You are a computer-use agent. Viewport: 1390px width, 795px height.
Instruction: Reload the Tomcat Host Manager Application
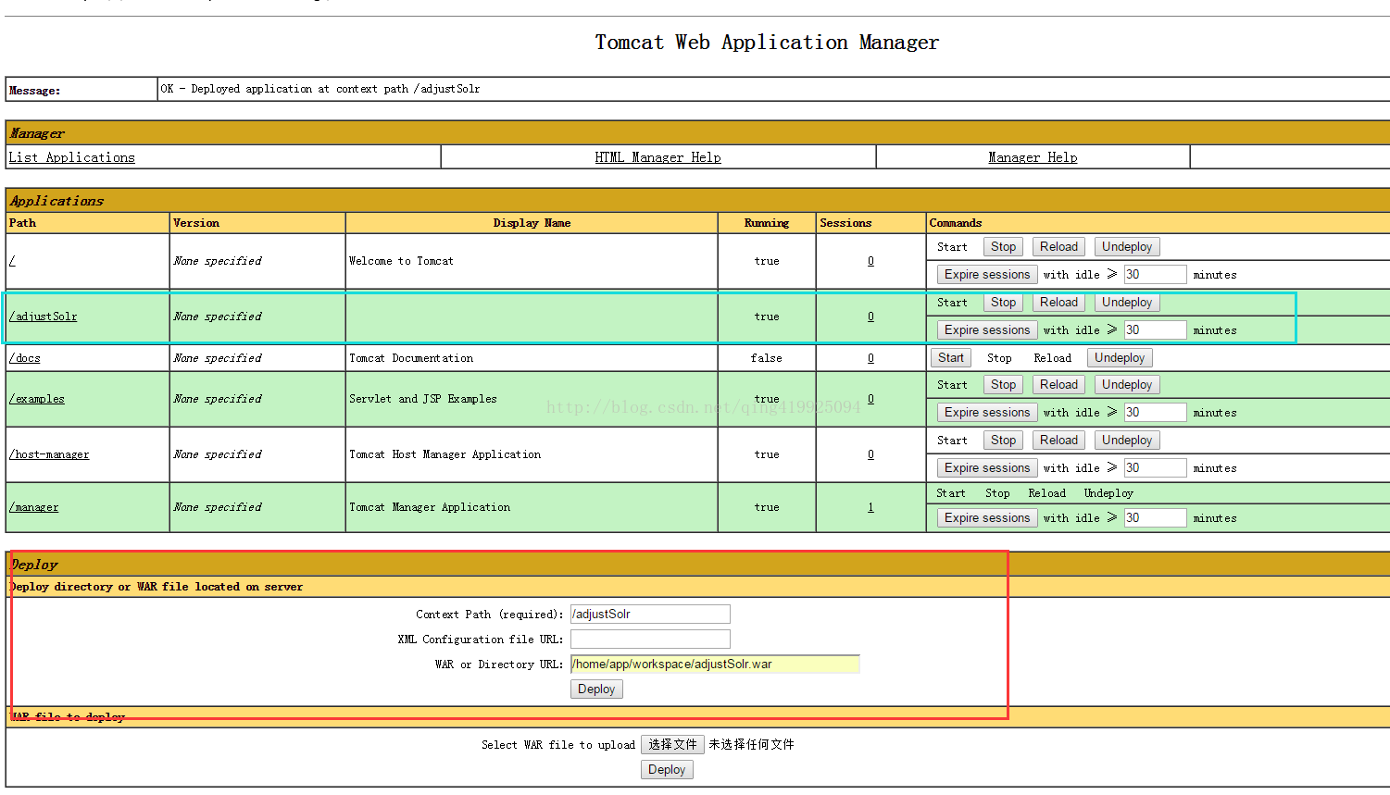pos(1058,441)
